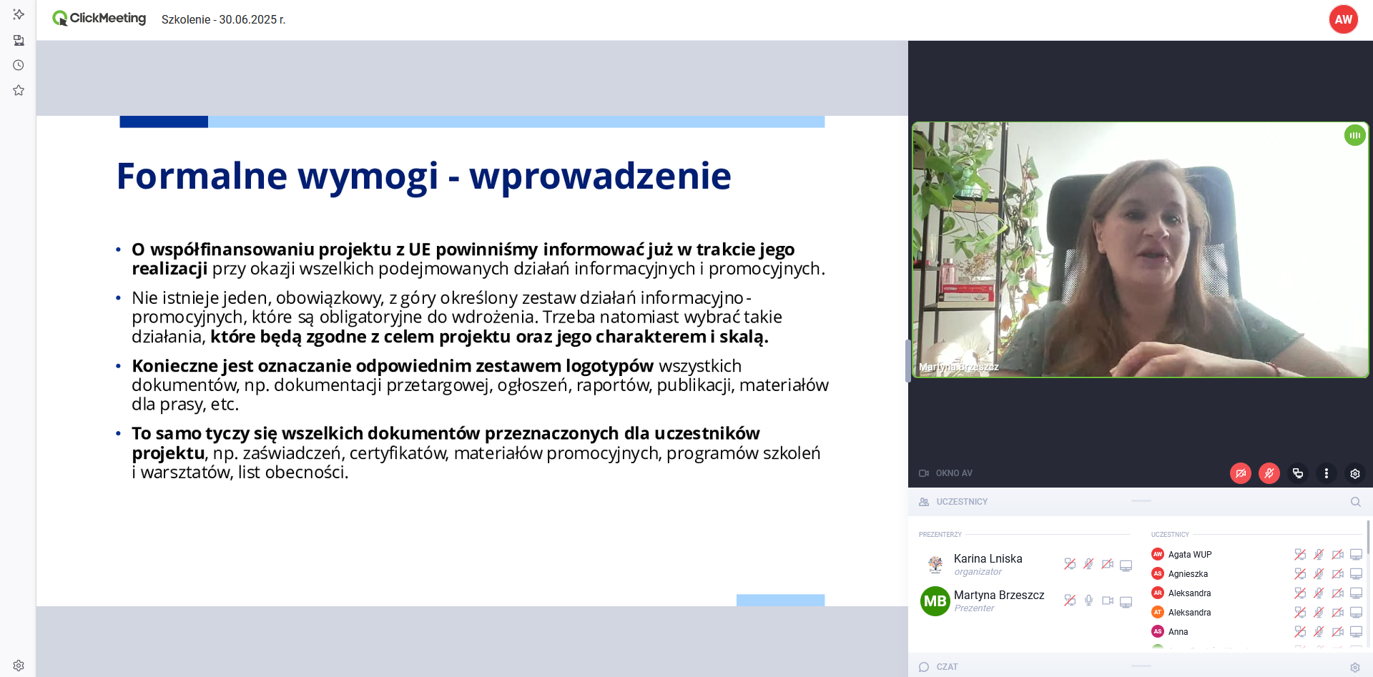Toggle camera for Martyna Brzeszcz
Image resolution: width=1373 pixels, height=677 pixels.
(x=1107, y=601)
